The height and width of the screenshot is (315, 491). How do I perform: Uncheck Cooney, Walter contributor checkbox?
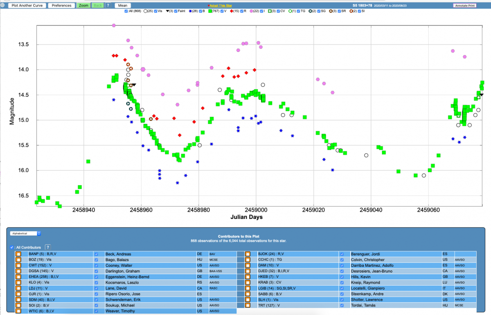(x=97, y=266)
